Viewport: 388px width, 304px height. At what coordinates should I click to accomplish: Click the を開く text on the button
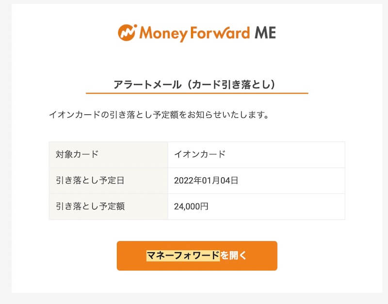pos(234,256)
